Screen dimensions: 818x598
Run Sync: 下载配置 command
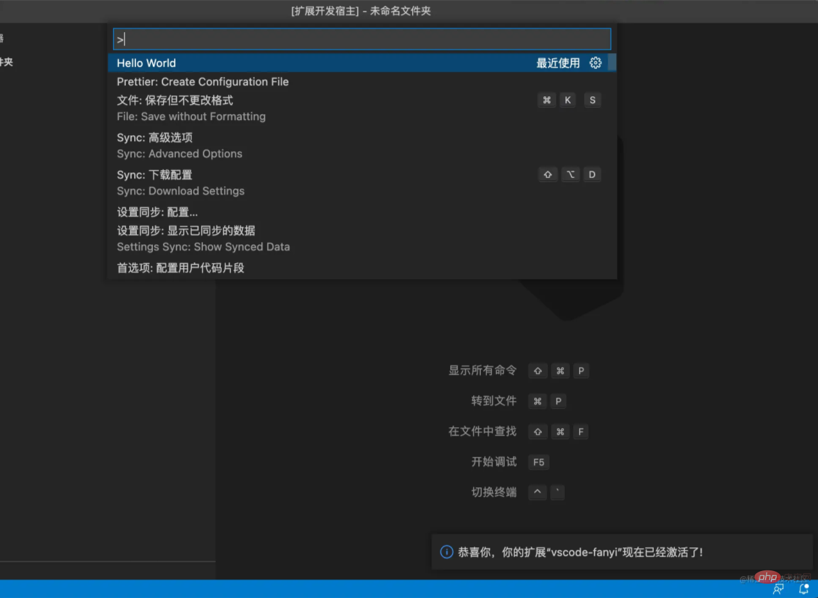pyautogui.click(x=155, y=175)
